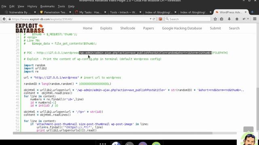
Task: Click the [FILEPATH] placeholder text
Action: point(220,53)
